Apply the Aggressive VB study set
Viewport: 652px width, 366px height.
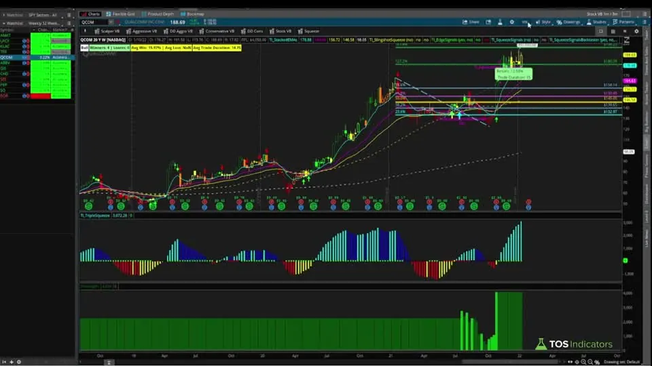[141, 31]
